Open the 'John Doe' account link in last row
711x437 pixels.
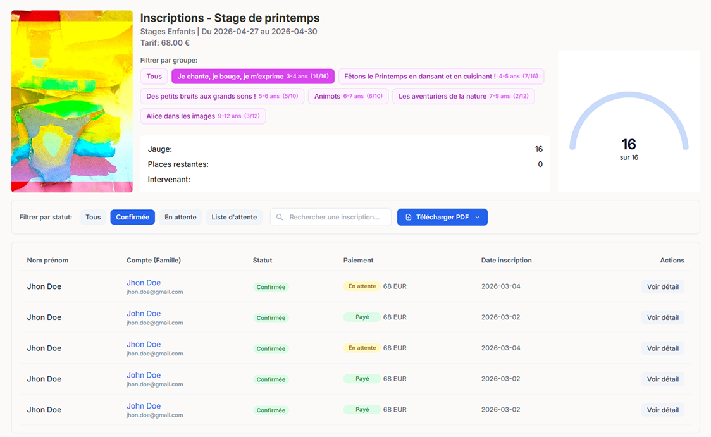(x=144, y=406)
